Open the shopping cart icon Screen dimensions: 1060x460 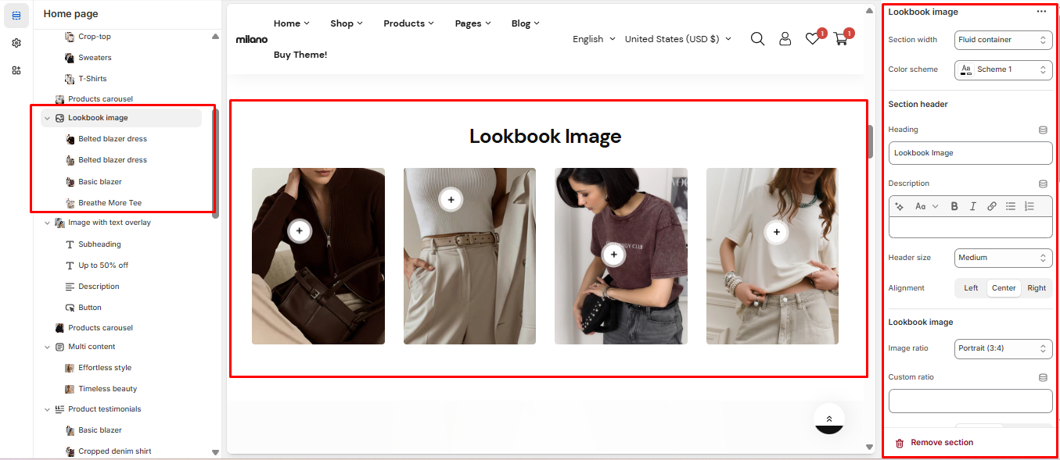(841, 39)
